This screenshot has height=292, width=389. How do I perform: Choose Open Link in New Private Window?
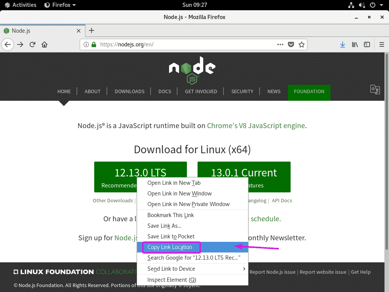pyautogui.click(x=188, y=204)
